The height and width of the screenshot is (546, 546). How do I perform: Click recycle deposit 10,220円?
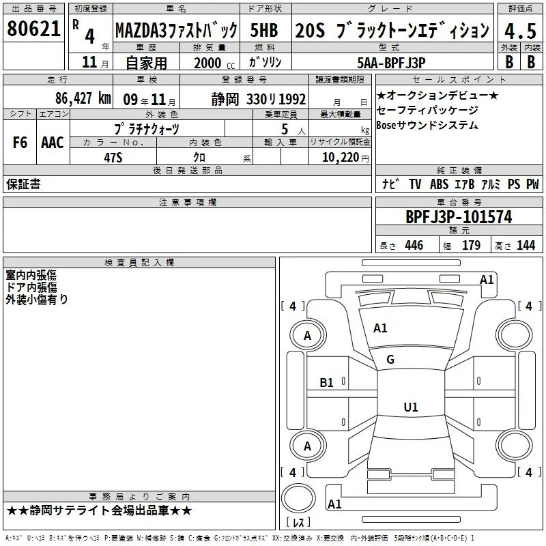[x=345, y=158]
